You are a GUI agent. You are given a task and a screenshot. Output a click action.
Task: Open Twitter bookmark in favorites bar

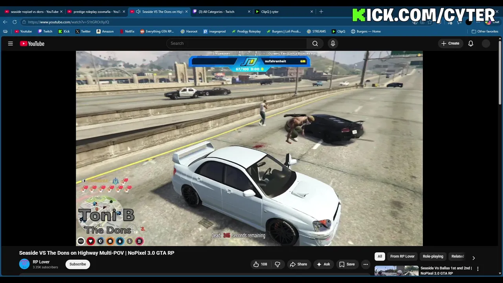pos(83,31)
